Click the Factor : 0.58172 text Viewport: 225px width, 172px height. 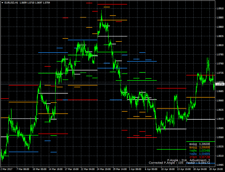(x=198, y=163)
